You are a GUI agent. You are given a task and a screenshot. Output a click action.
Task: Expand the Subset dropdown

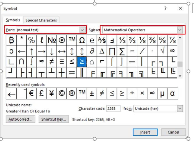(180, 30)
